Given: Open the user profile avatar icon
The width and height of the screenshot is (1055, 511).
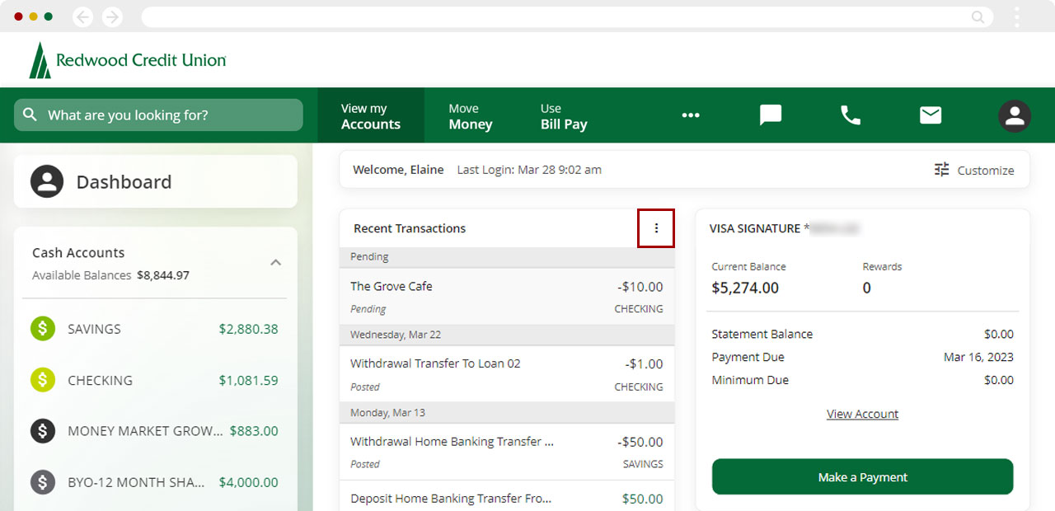Looking at the screenshot, I should (1015, 116).
